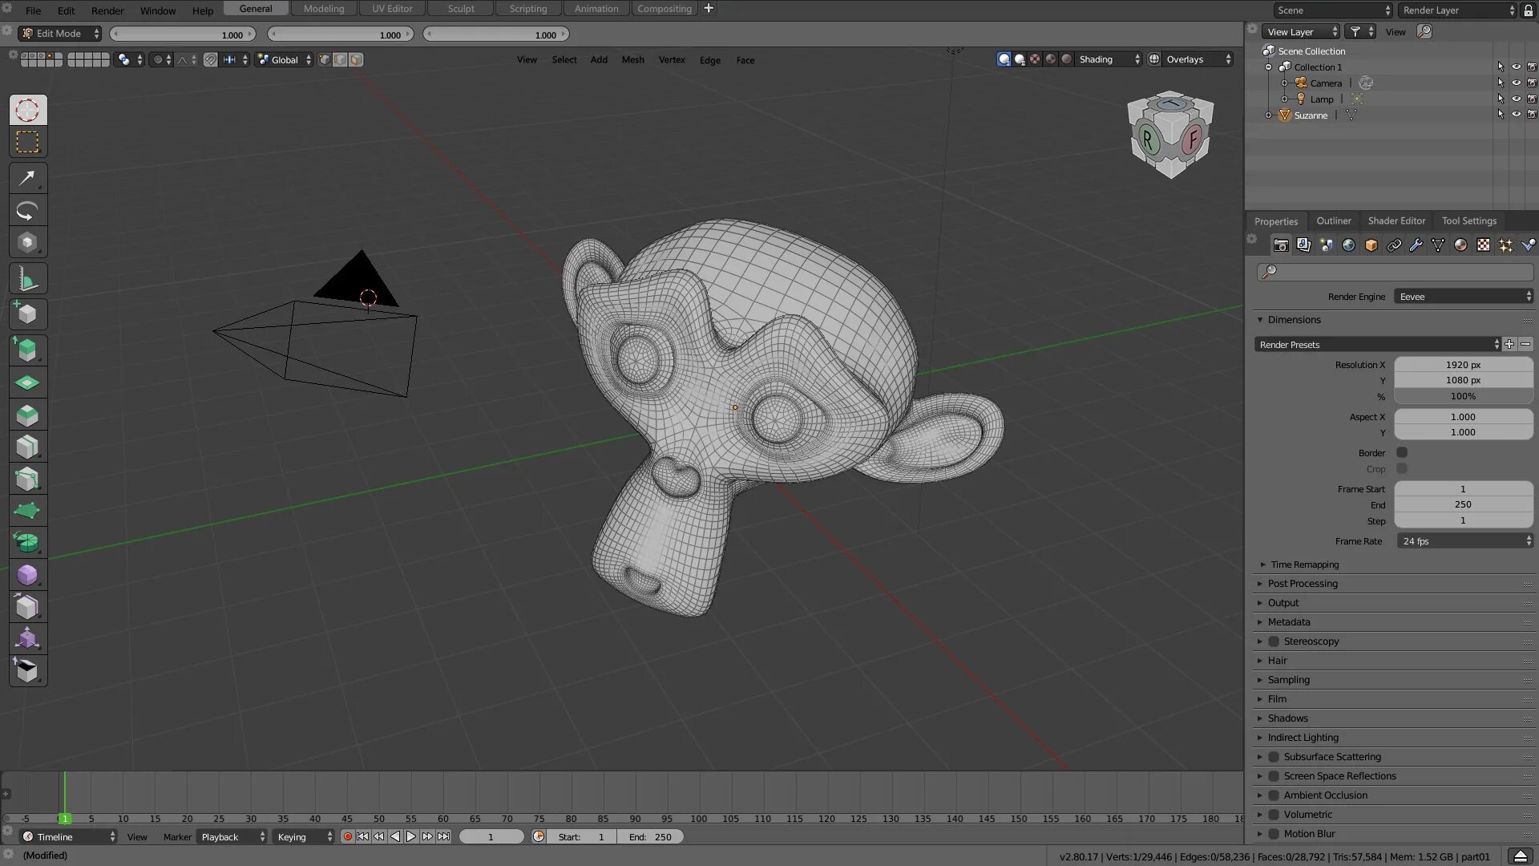The image size is (1539, 866).
Task: Enable the Ambient Occlusion checkbox
Action: click(1274, 795)
